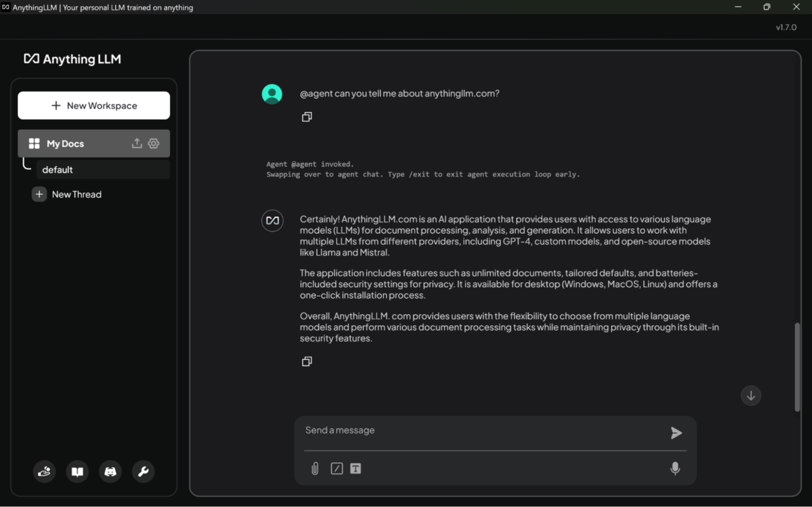Viewport: 812px width, 507px height.
Task: Click the chat vertical scrollbar
Action: [x=797, y=368]
